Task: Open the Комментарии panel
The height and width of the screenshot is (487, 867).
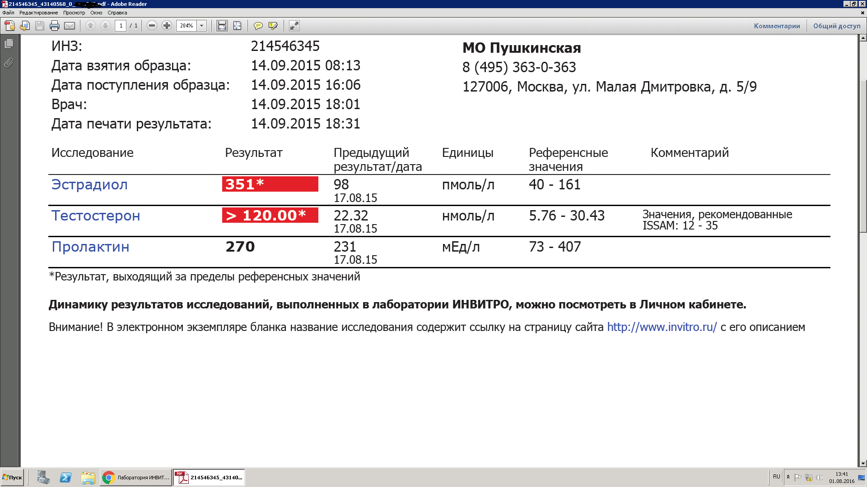Action: tap(777, 26)
